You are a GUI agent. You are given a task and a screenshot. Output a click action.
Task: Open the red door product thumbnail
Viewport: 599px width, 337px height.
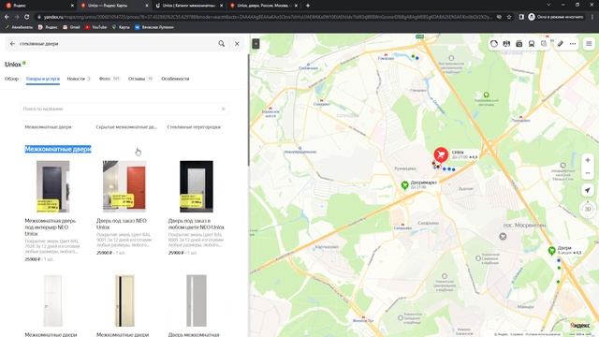point(124,186)
